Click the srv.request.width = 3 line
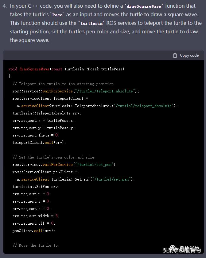Screen dimensions: 206x258 click(x=36, y=216)
